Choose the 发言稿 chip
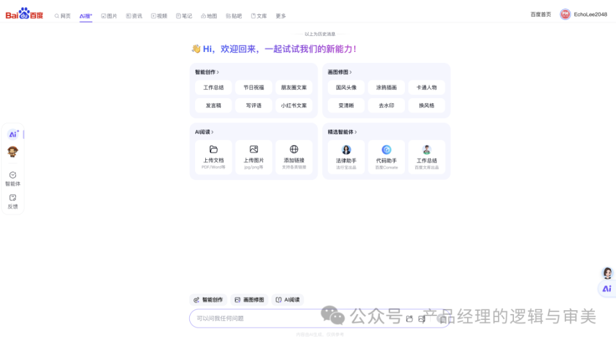This screenshot has height=341, width=616. [x=213, y=105]
